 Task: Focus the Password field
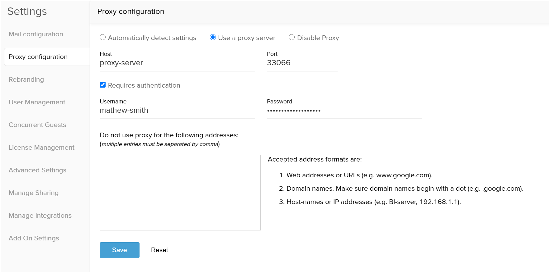pyautogui.click(x=344, y=111)
